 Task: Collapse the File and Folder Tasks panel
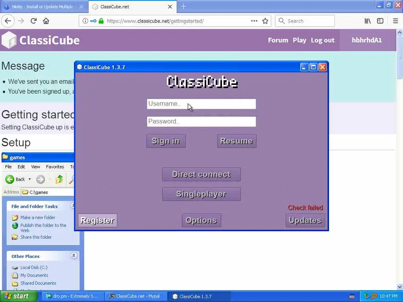(x=73, y=205)
